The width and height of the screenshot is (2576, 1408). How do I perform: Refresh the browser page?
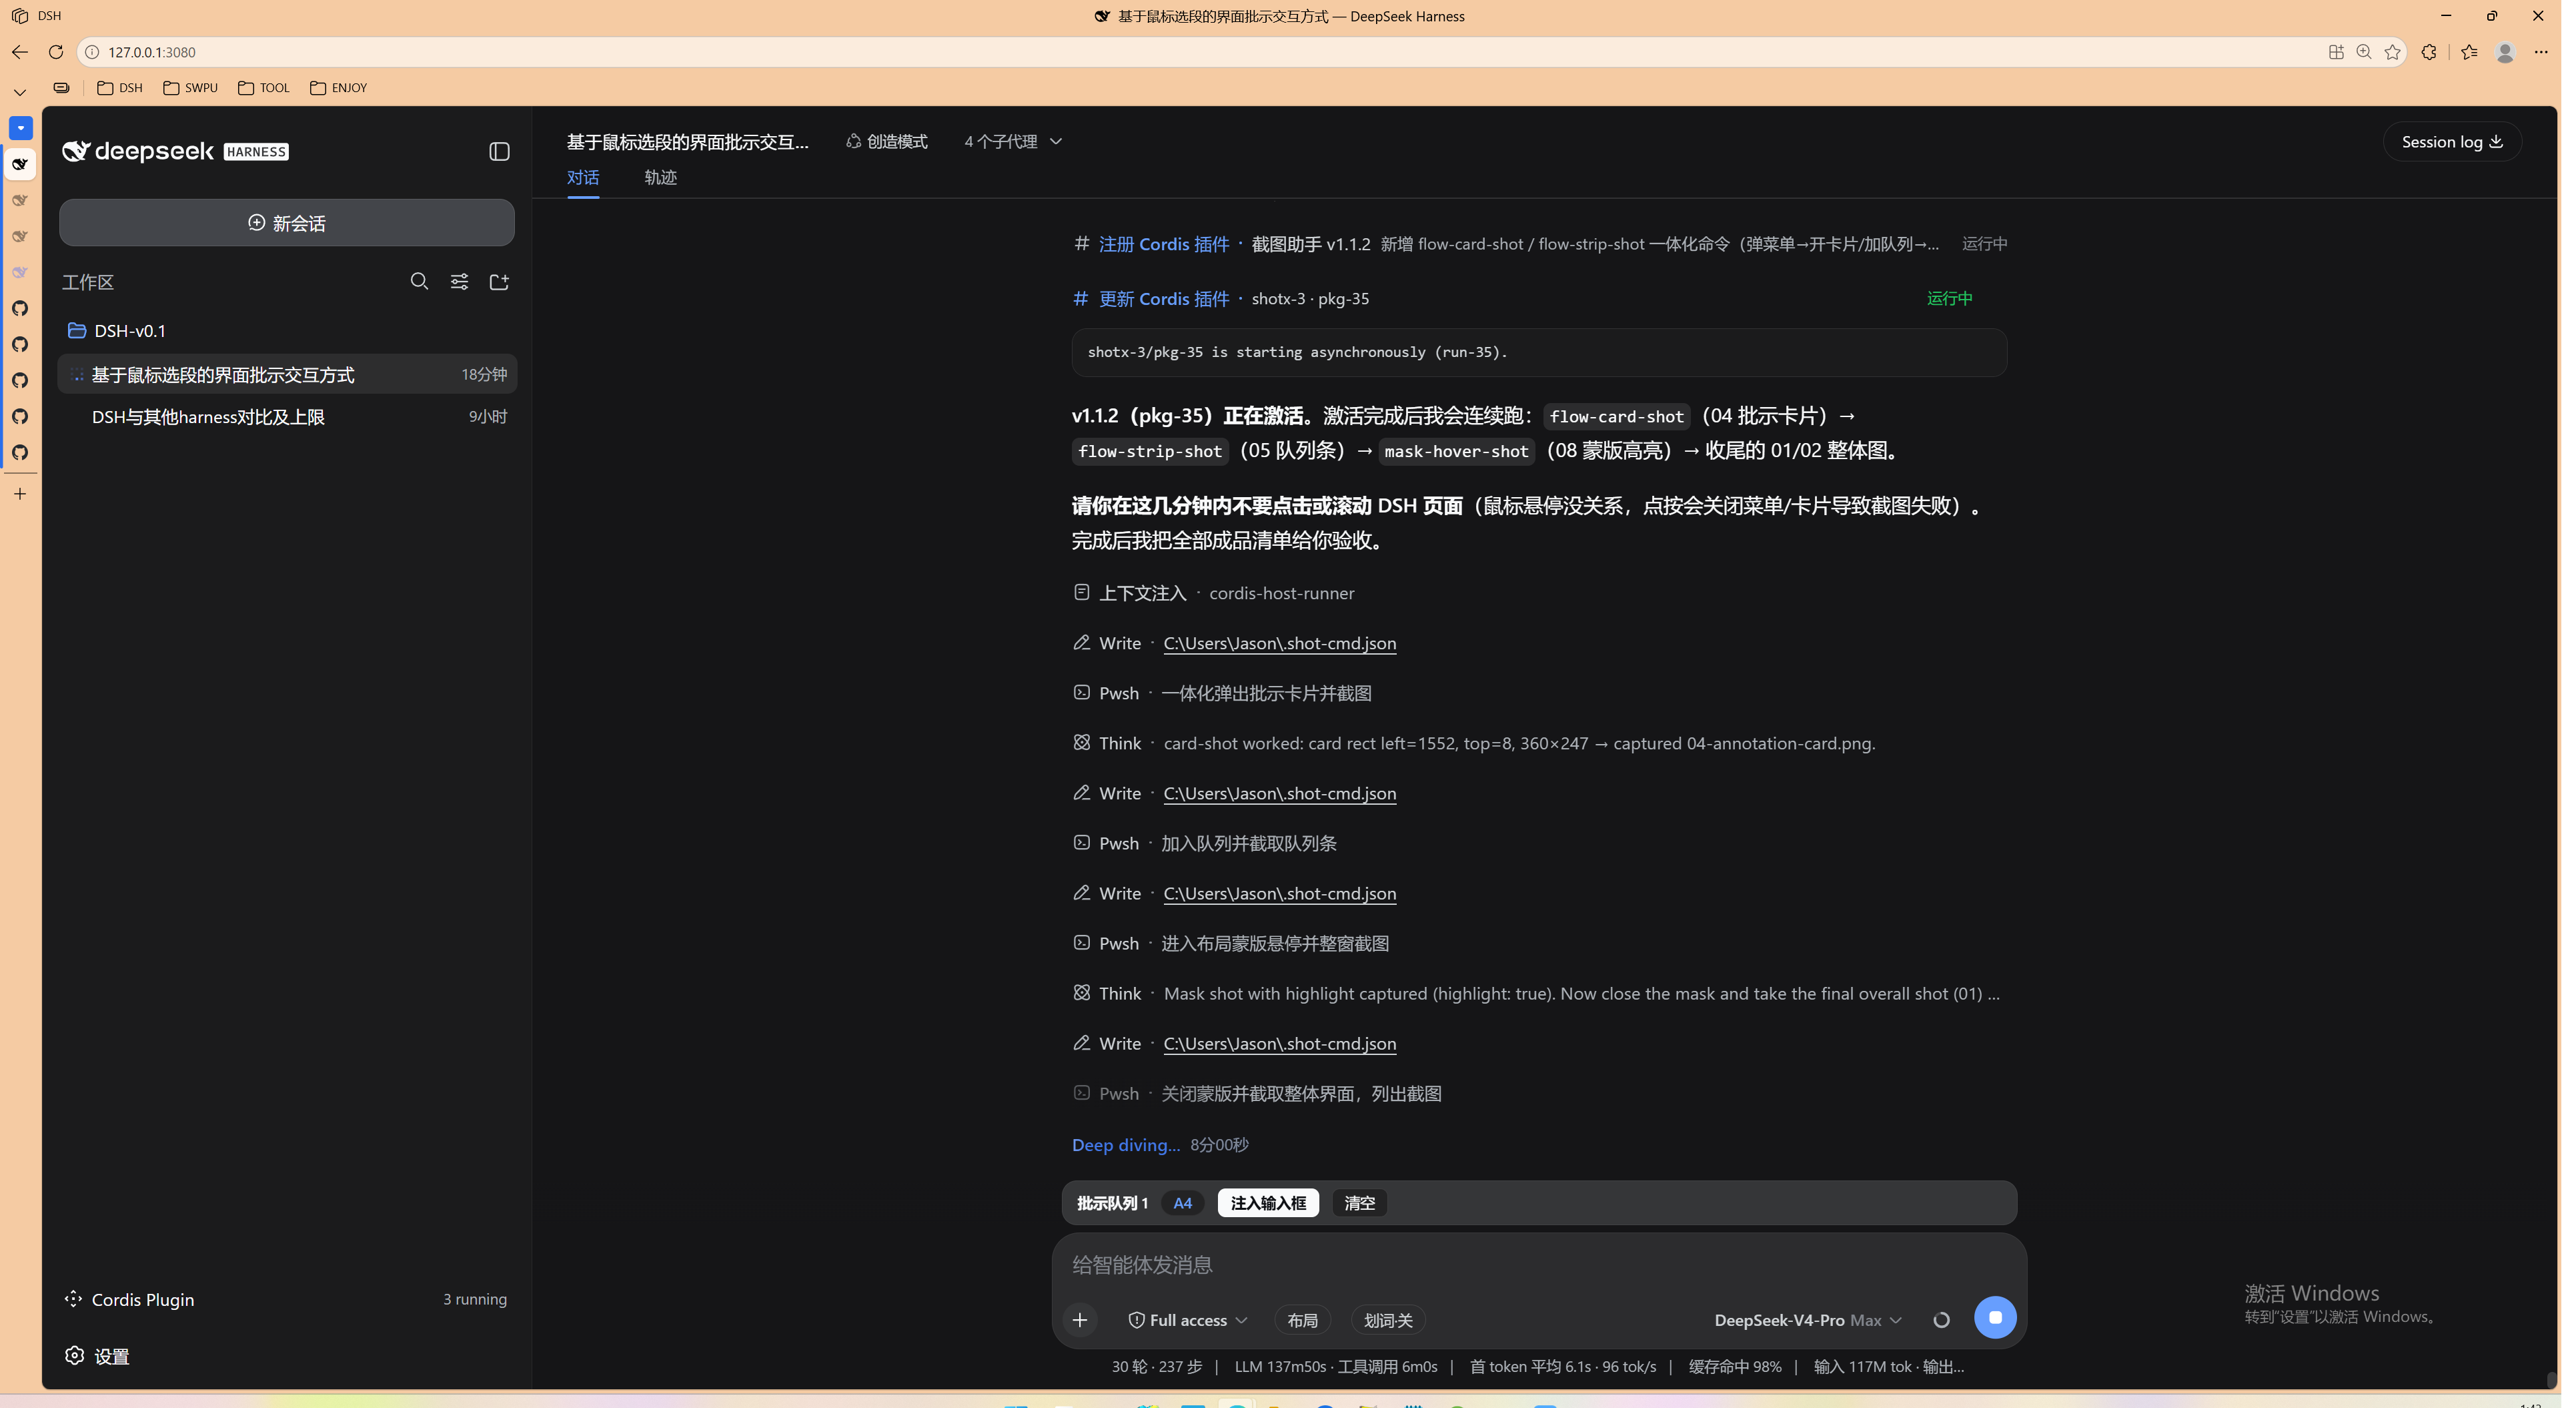pos(56,52)
